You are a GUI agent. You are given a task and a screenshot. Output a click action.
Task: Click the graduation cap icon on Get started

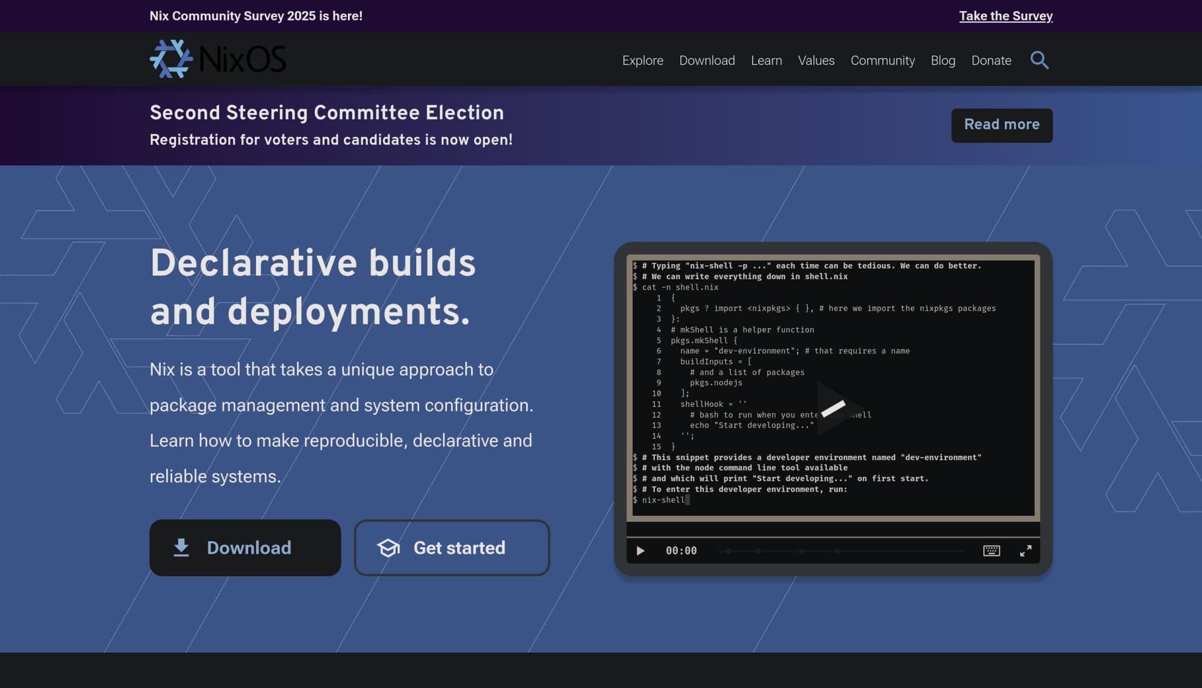coord(388,548)
